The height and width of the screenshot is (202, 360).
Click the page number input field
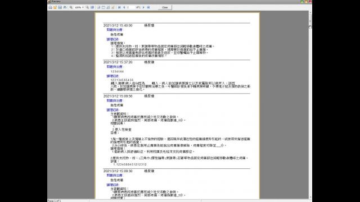131,7
